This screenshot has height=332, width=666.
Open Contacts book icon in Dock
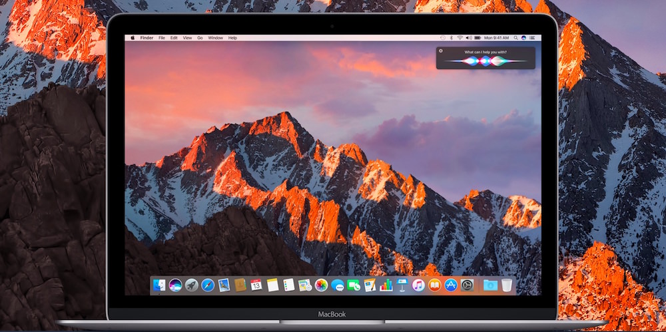coord(240,285)
